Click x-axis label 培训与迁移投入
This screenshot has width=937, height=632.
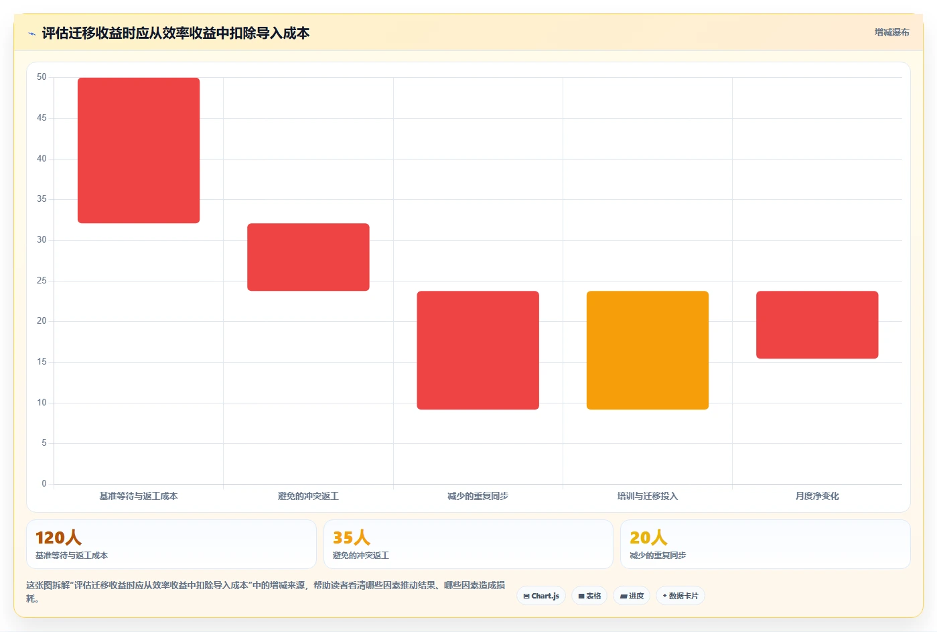[648, 496]
